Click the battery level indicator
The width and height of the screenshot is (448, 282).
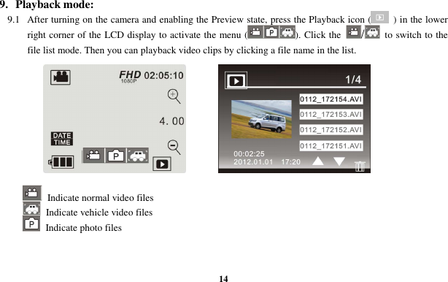click(x=61, y=162)
